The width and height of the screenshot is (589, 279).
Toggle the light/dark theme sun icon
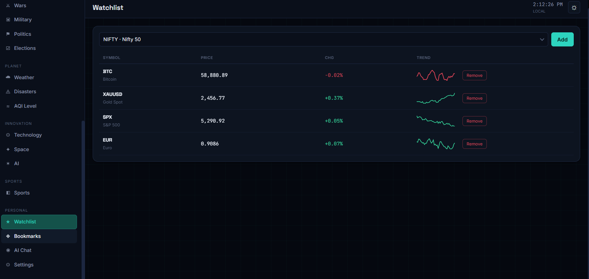coord(574,8)
